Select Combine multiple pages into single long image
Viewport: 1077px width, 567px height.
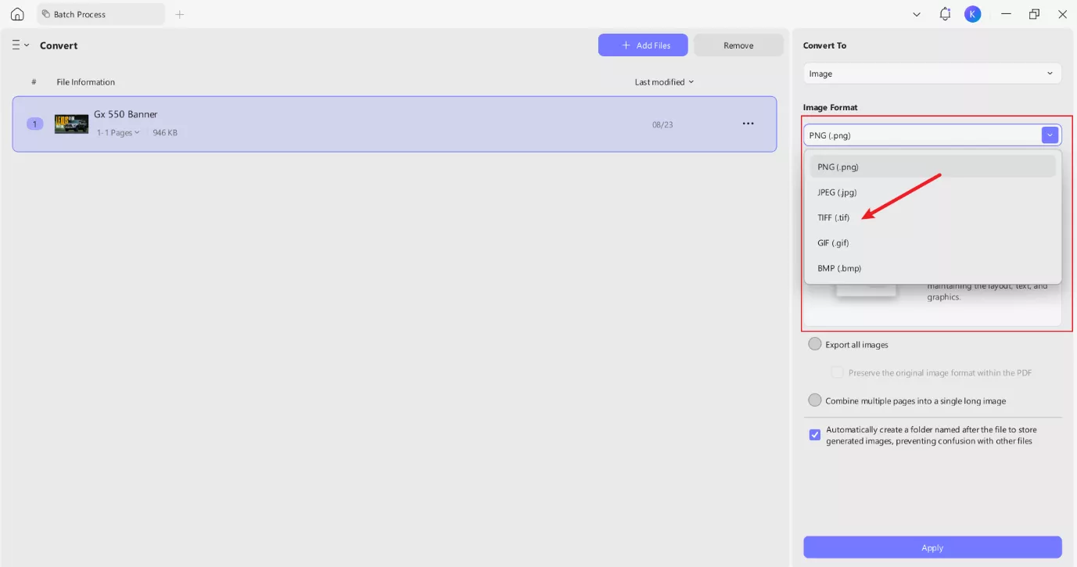tap(815, 400)
